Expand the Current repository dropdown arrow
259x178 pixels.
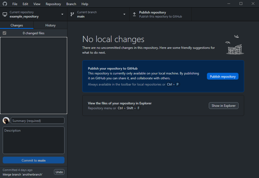coord(62,14)
